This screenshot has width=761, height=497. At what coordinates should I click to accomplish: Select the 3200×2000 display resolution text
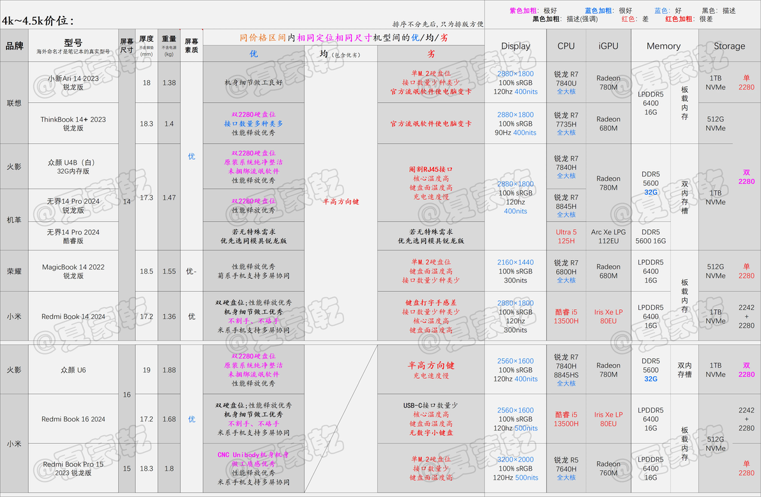515,459
